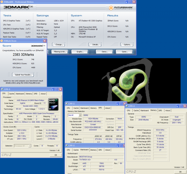Click the AMD Phenom processor logo in CPU-Z
187x174 pixels.
(53, 104)
